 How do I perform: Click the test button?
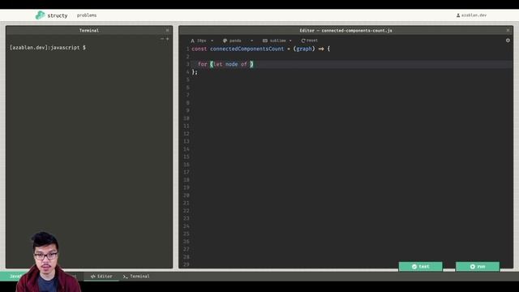tap(420, 267)
